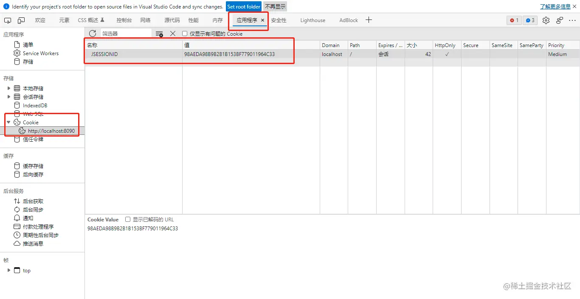Open 了解更多信息 link

555,7
